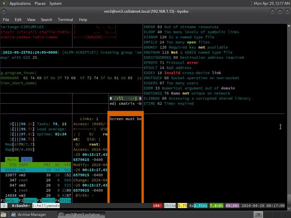Sort htop by the PRI column header
The image size is (291, 218).
pyautogui.click(x=47, y=165)
